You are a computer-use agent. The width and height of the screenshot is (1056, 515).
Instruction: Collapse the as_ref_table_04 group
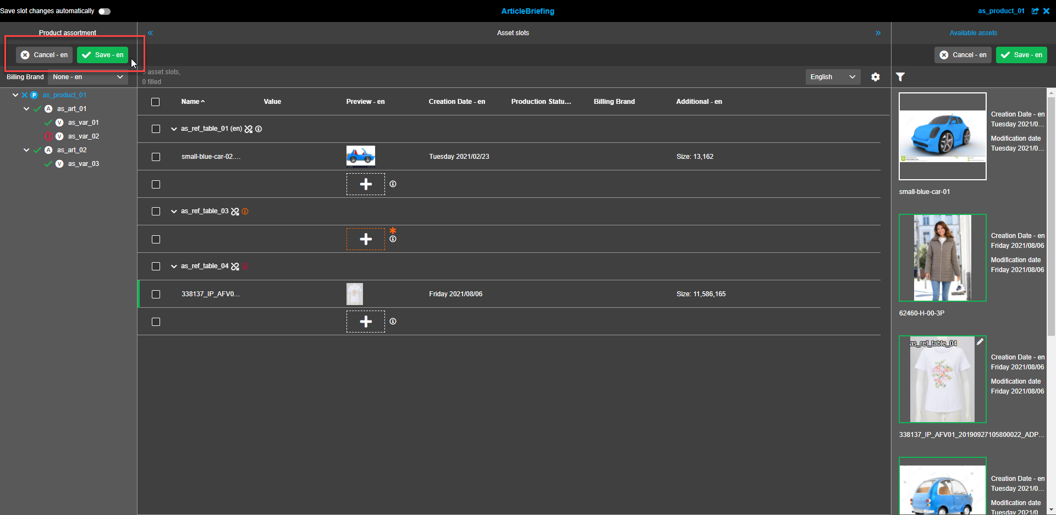pos(174,266)
